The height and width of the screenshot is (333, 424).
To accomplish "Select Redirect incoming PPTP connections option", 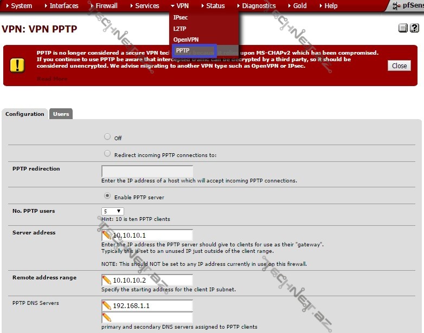I will [107, 154].
